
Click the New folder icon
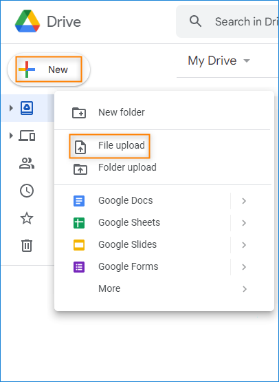coord(79,113)
